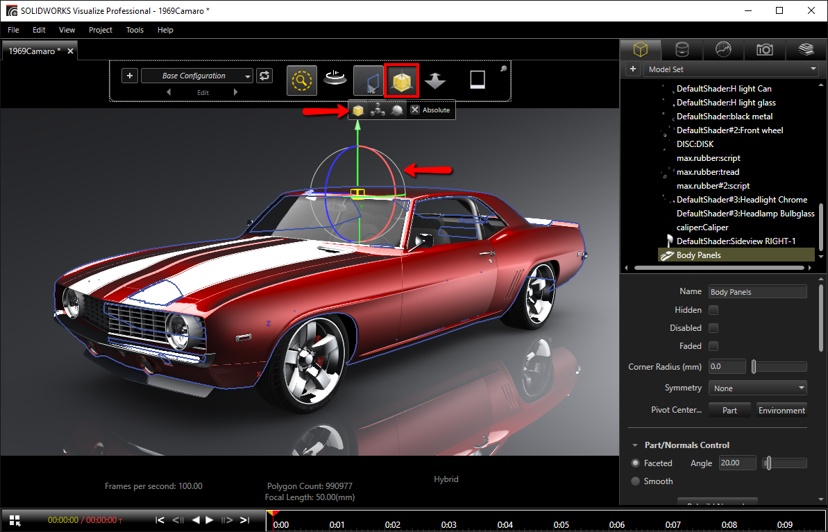Set pivot center to Part

[x=729, y=410]
